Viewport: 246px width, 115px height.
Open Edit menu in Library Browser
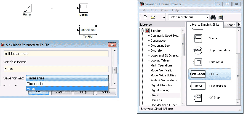[x=154, y=10]
